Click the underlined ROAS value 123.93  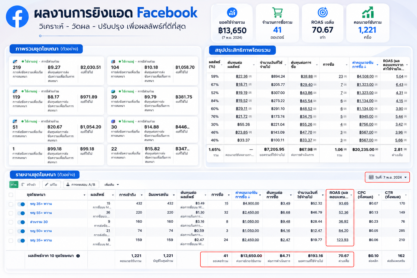(x=342, y=240)
